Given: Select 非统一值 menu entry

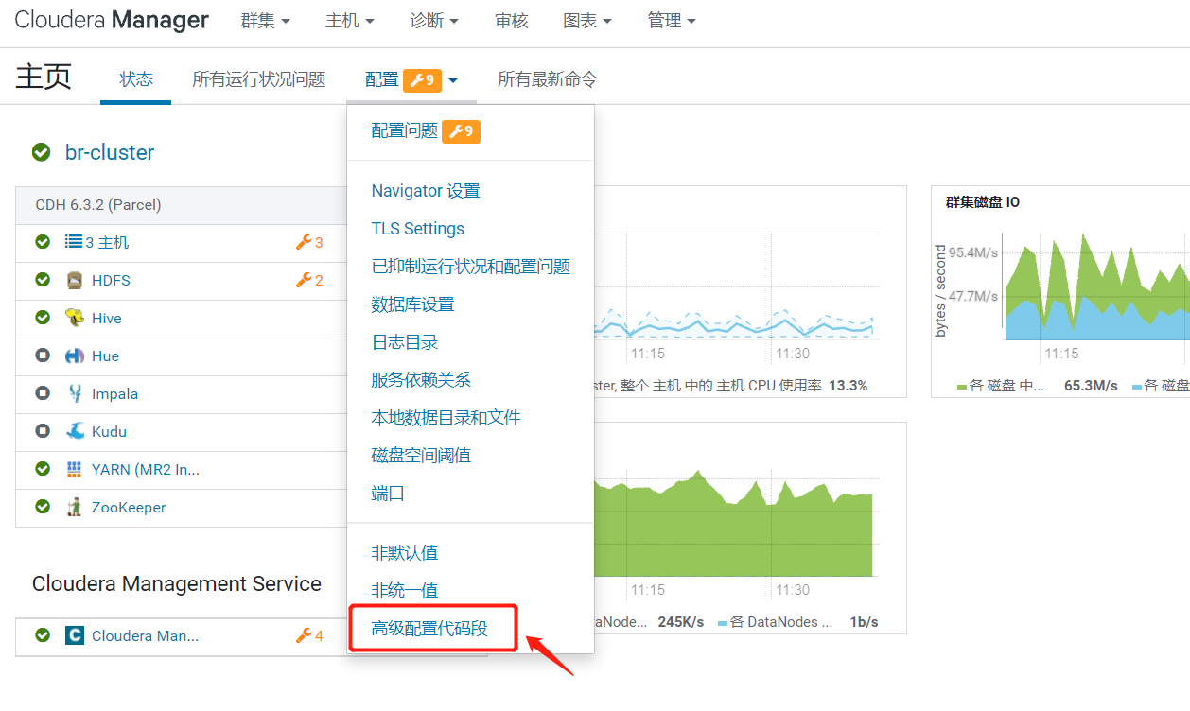Looking at the screenshot, I should (405, 591).
